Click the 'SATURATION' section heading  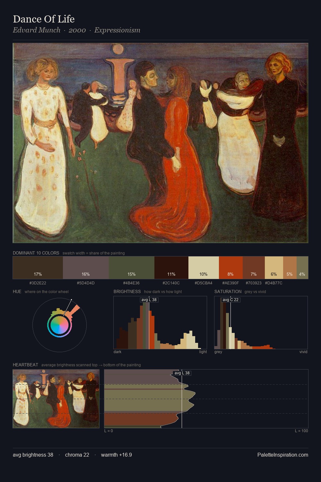tap(228, 292)
